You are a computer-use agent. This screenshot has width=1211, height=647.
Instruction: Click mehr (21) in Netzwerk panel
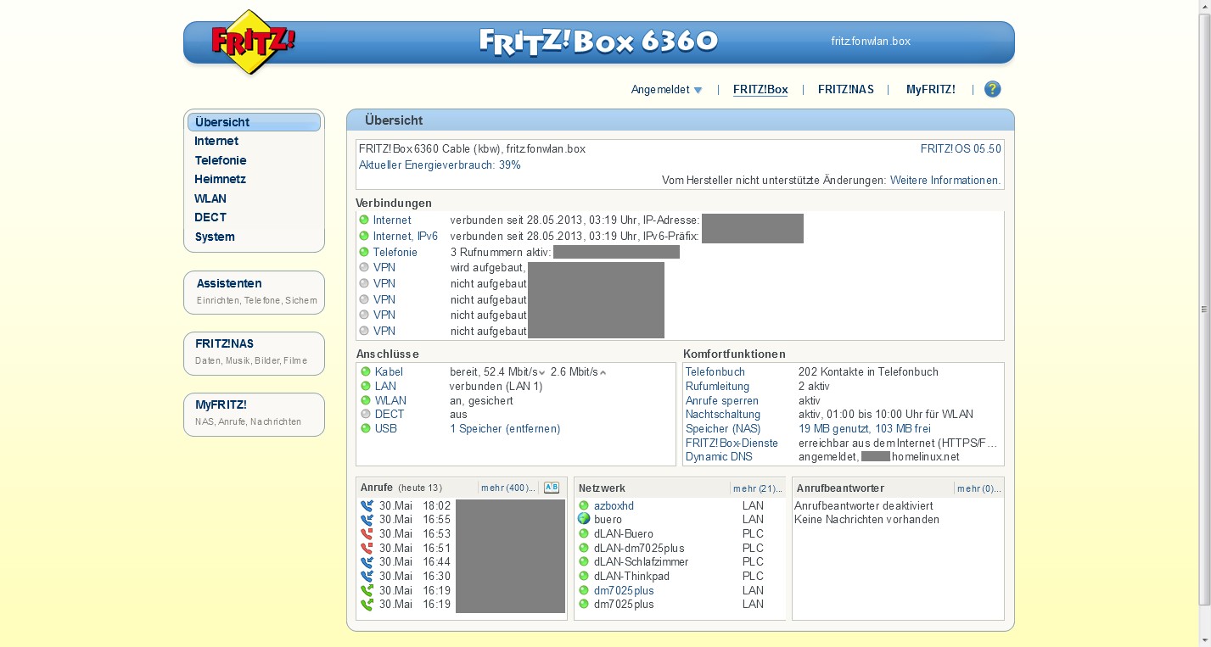pos(757,488)
